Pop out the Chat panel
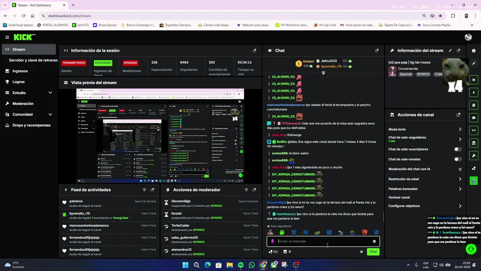This screenshot has height=271, width=481. coord(377,50)
